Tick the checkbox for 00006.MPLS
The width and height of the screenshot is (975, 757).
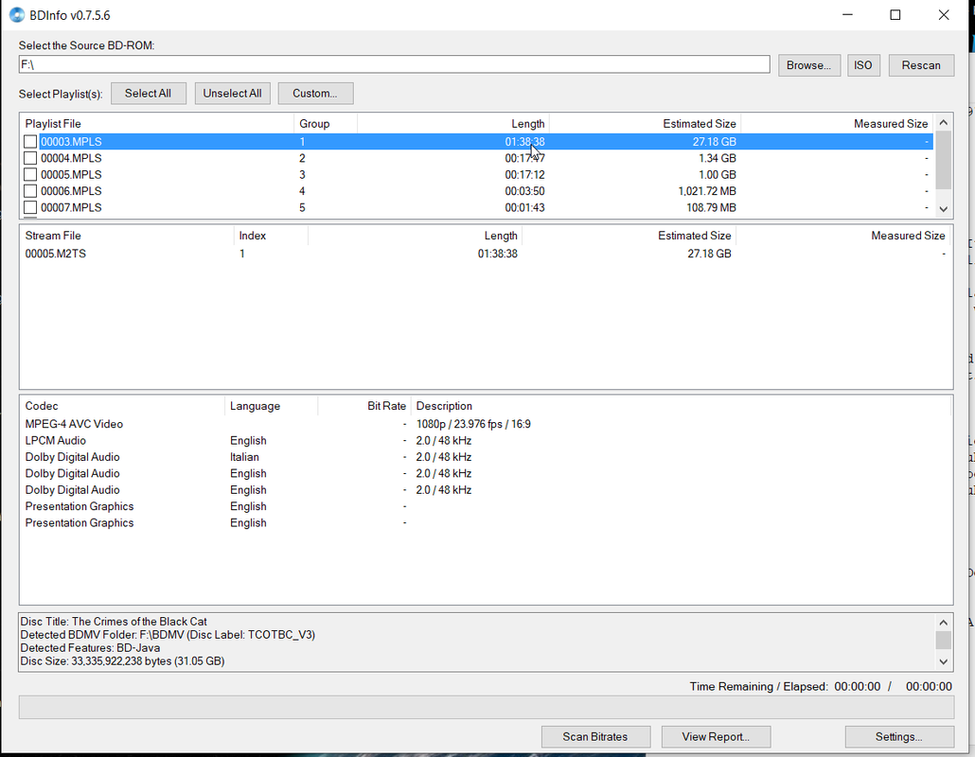(30, 191)
